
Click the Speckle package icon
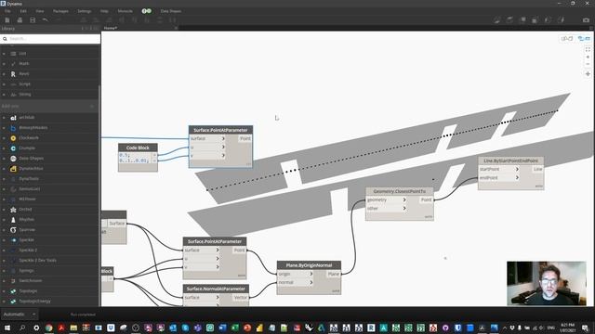[x=13, y=240]
